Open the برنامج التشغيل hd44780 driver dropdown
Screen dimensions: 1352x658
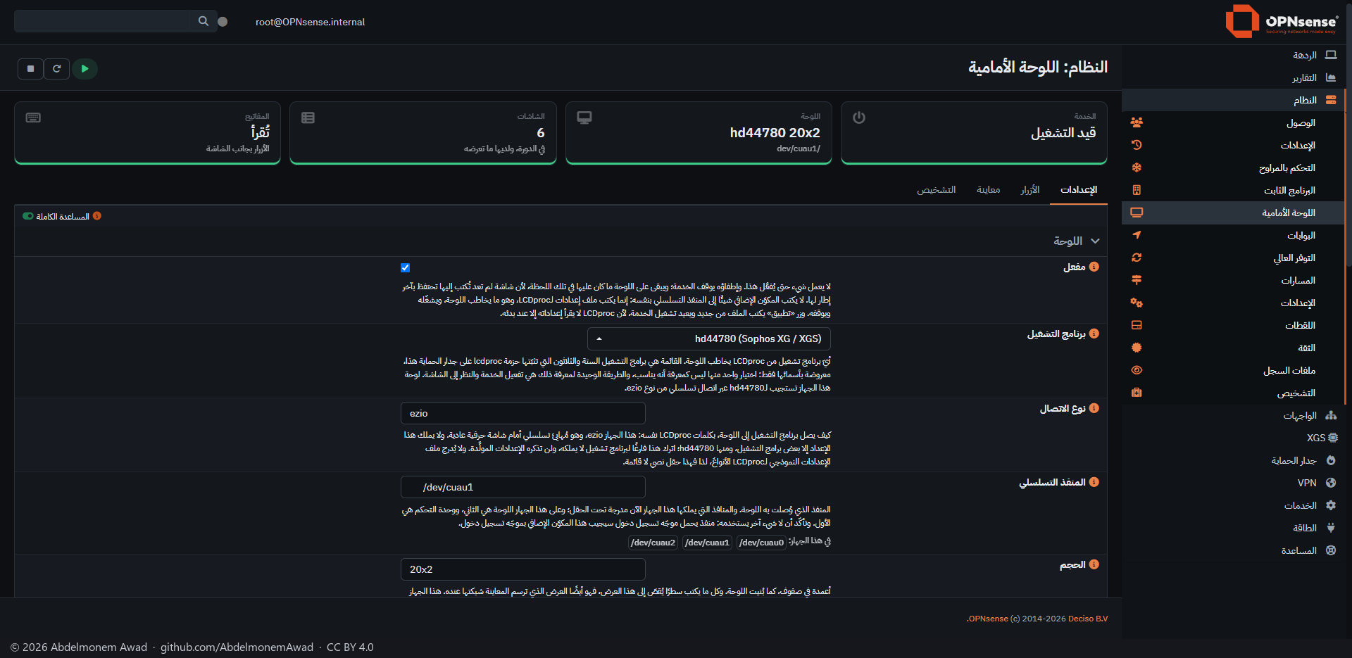(709, 339)
